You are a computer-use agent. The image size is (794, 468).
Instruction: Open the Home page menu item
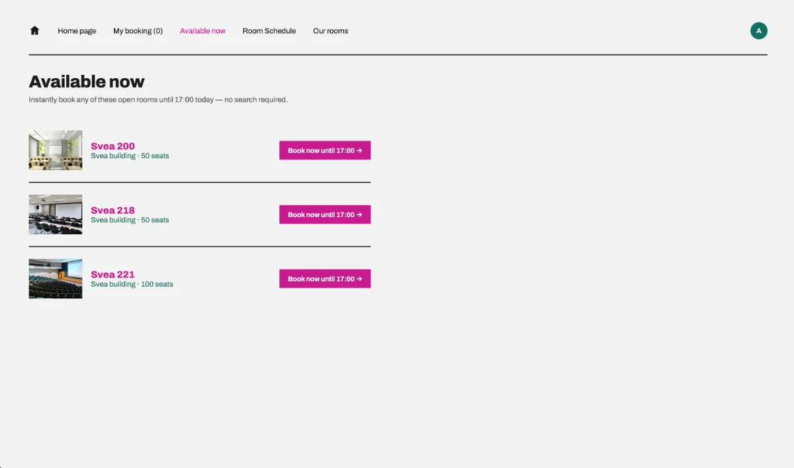[x=77, y=30]
